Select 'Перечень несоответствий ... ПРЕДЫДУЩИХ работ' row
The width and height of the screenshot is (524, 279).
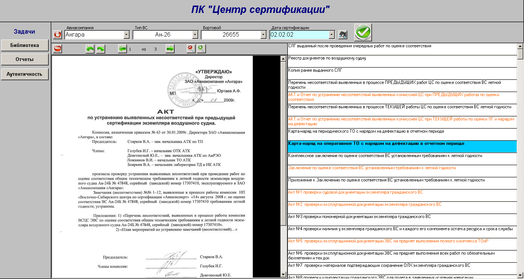[x=402, y=86]
